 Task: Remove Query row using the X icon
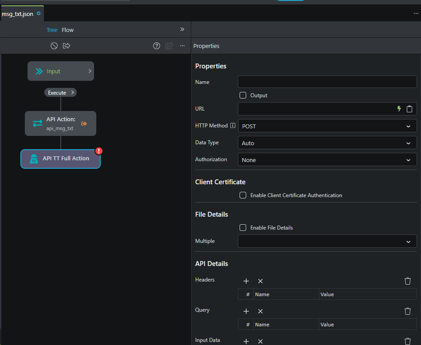coord(260,311)
